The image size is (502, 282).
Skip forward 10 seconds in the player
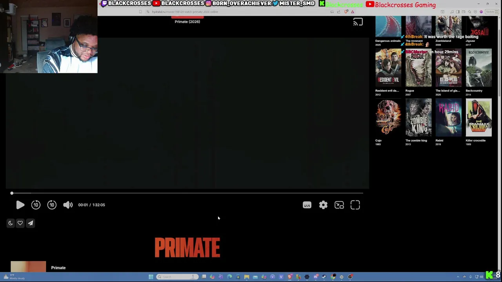click(52, 205)
